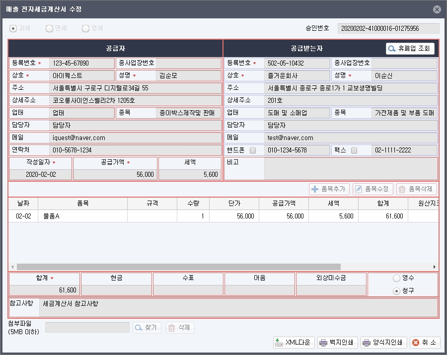Click recipient 주소 field 교보생명빌딩

click(351, 88)
